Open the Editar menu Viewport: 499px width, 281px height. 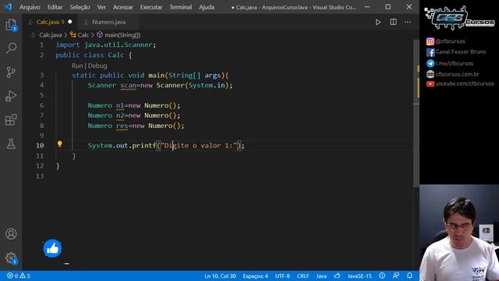[x=55, y=7]
